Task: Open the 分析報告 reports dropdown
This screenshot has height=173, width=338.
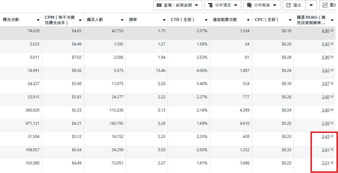Action: (262, 5)
